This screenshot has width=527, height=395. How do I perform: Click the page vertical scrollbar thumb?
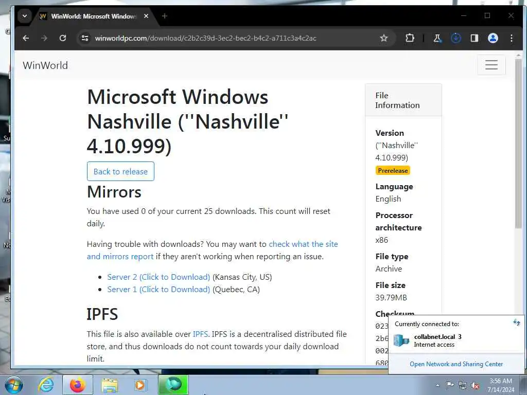coord(518,145)
